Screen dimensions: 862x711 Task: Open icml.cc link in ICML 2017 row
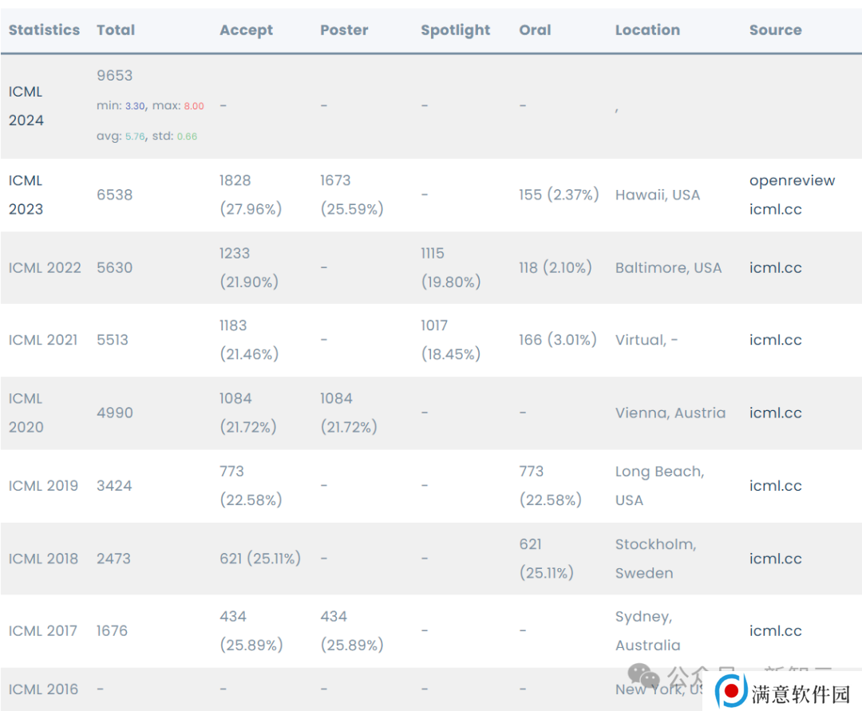[775, 630]
